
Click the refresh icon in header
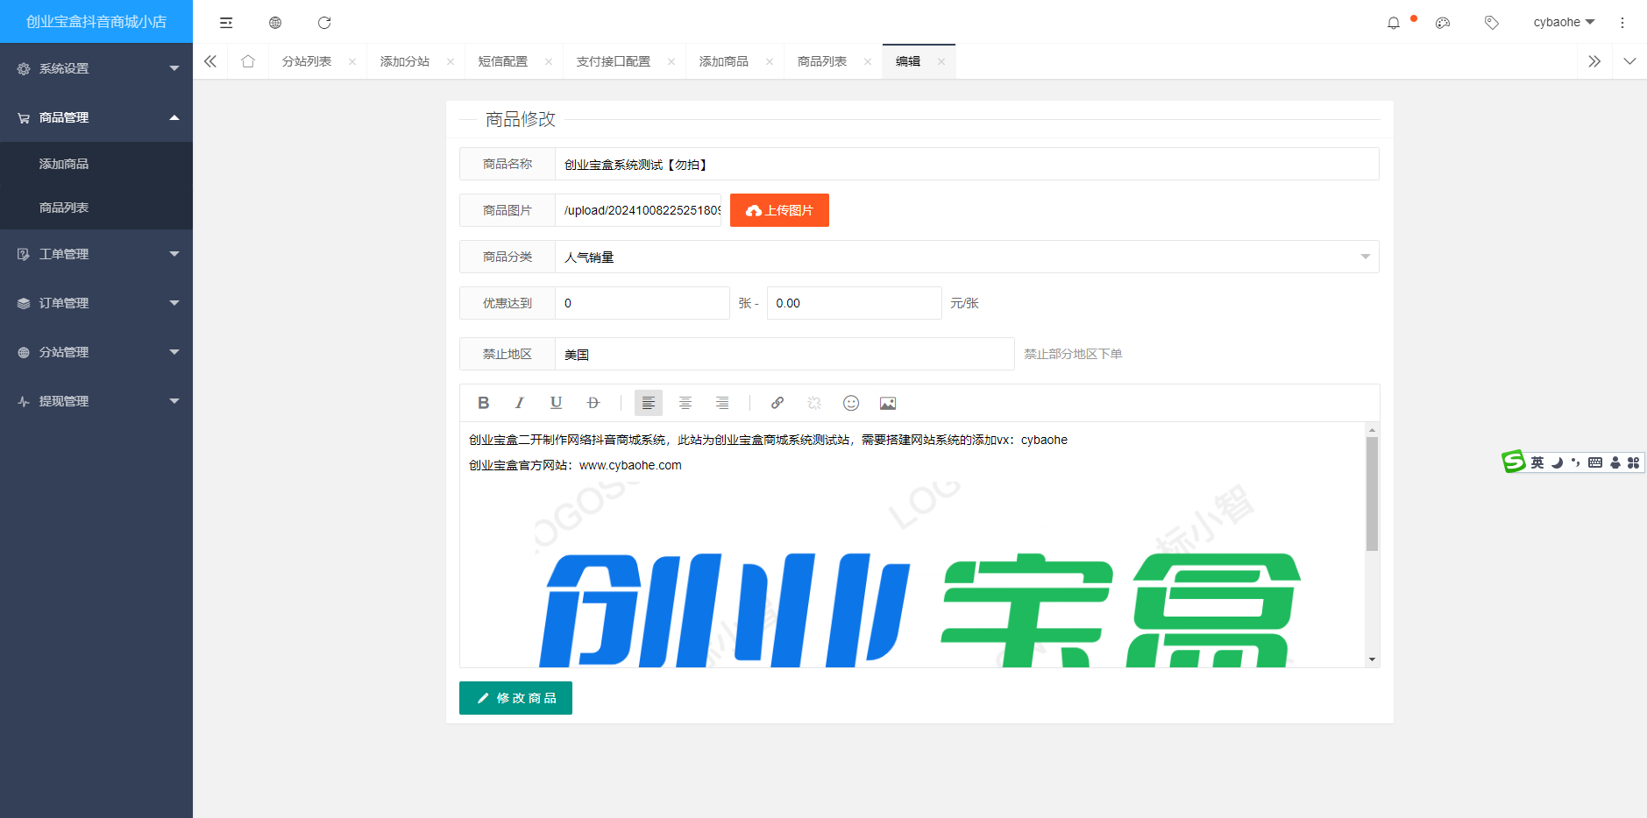[324, 23]
